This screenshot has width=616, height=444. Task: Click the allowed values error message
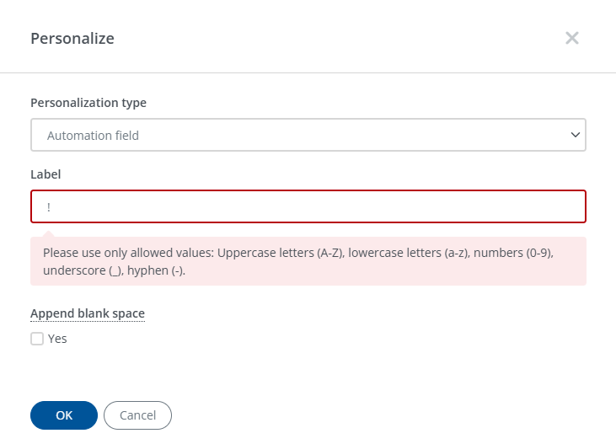[x=308, y=261]
